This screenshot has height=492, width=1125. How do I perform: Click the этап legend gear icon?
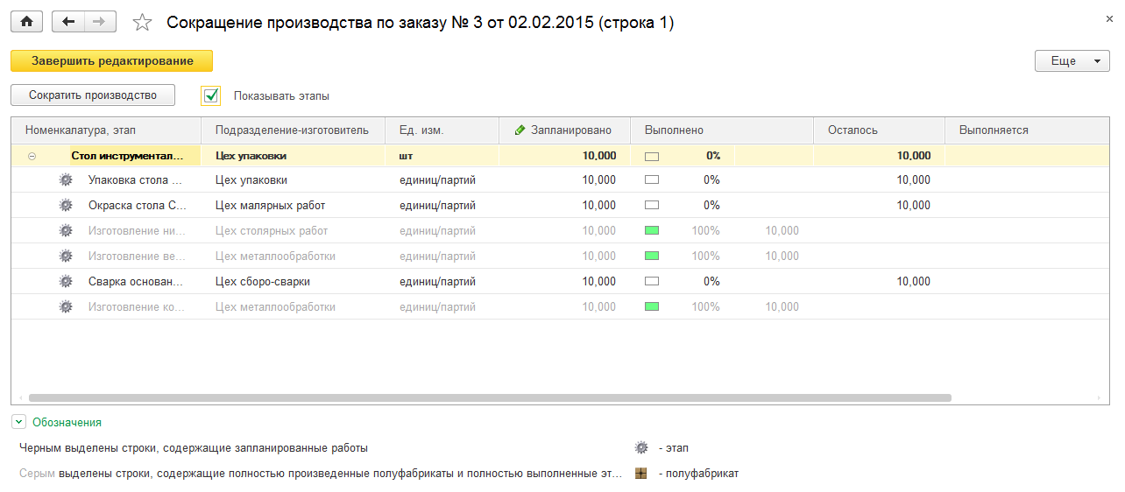[641, 447]
